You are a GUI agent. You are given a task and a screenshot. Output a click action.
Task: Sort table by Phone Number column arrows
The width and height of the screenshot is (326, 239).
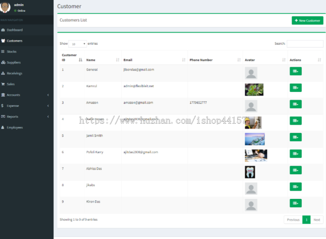click(239, 60)
